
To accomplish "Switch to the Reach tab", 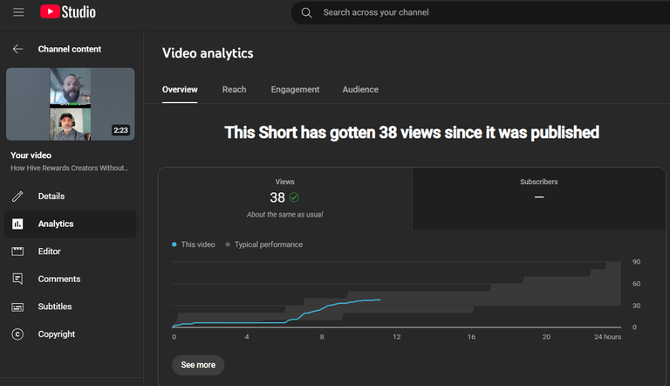I will 234,89.
